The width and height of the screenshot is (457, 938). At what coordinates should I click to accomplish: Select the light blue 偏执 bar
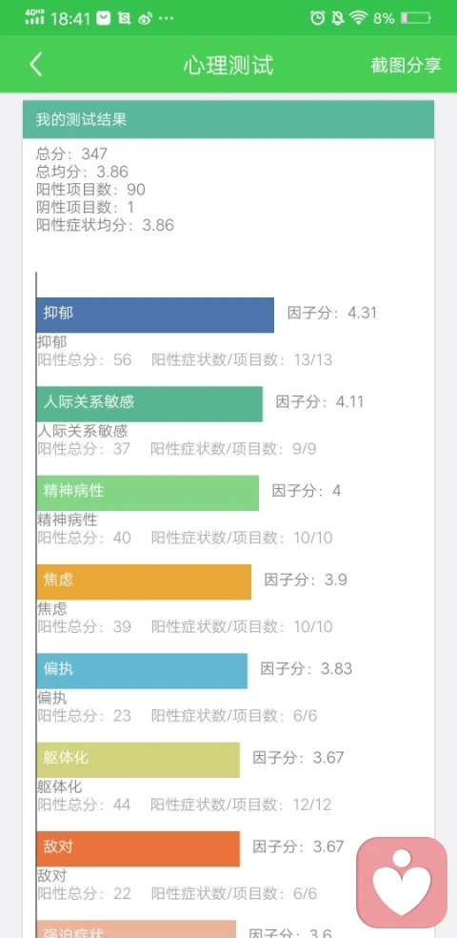click(142, 670)
